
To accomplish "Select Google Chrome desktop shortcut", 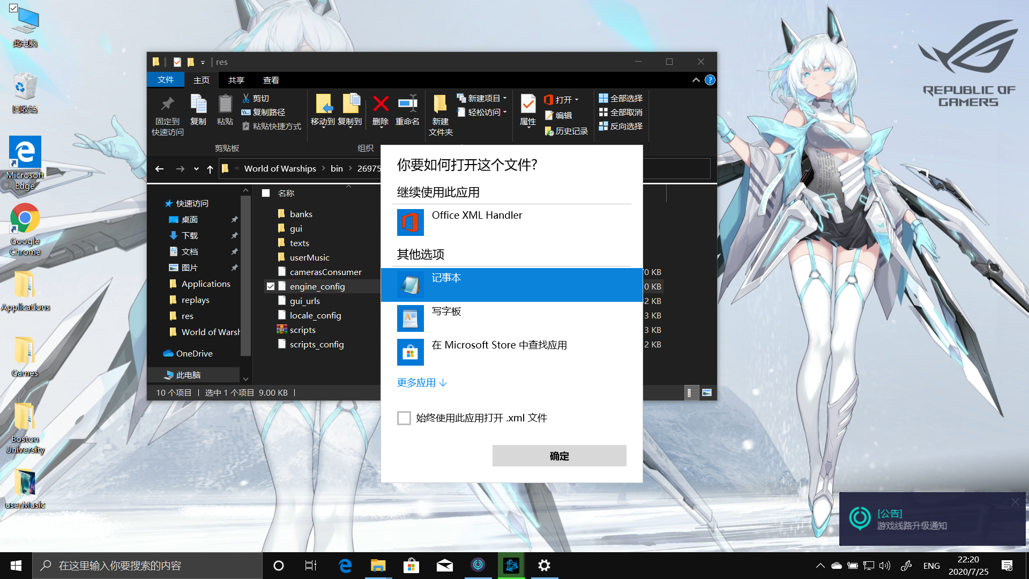I will (x=25, y=231).
